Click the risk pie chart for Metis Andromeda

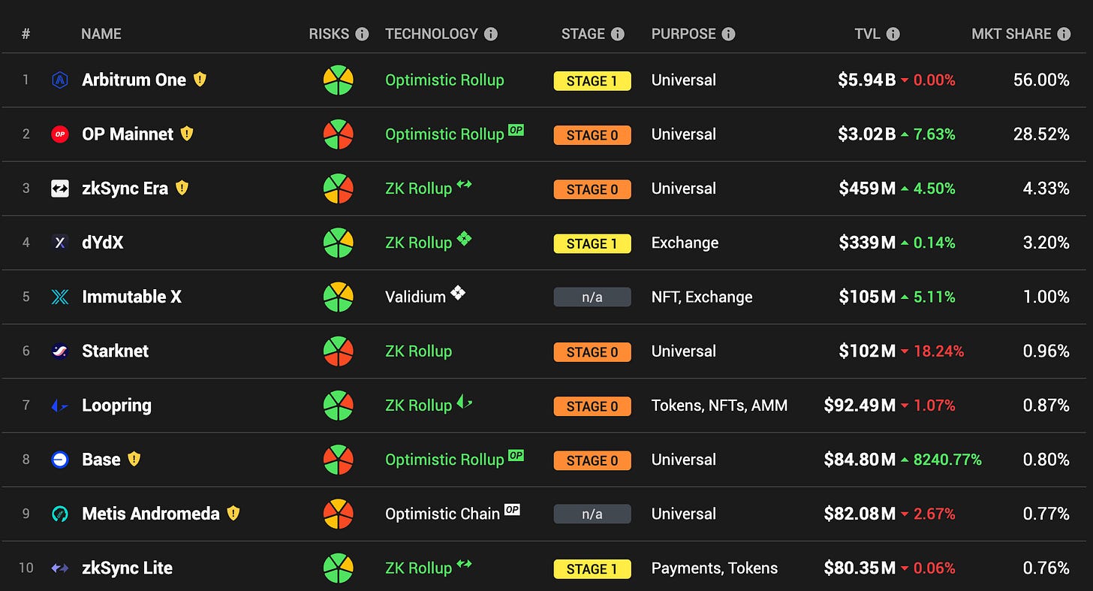(x=339, y=514)
